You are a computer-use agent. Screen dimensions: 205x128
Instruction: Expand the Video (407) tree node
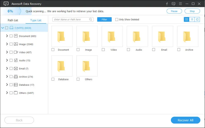point(7,52)
